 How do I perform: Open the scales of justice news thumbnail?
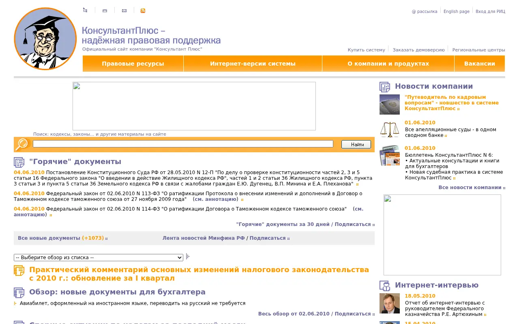pos(390,130)
